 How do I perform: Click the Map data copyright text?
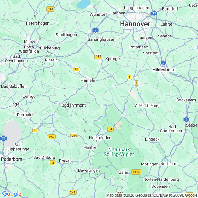pyautogui.click(x=151, y=195)
